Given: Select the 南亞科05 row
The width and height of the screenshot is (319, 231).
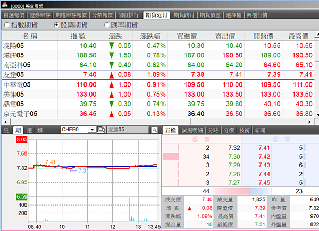Looking at the screenshot, I should (x=158, y=65).
